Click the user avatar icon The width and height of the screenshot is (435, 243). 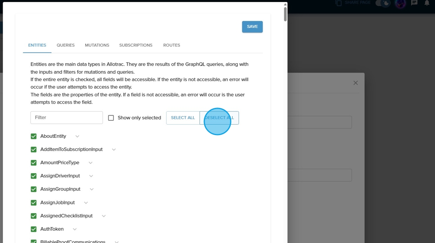(x=400, y=3)
